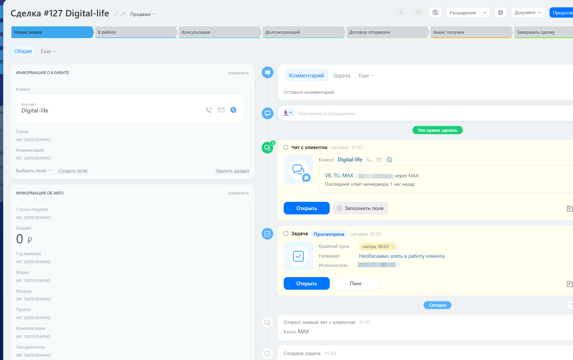The image size is (573, 360).
Task: Click the email envelope icon in top toolbar
Action: [418, 13]
